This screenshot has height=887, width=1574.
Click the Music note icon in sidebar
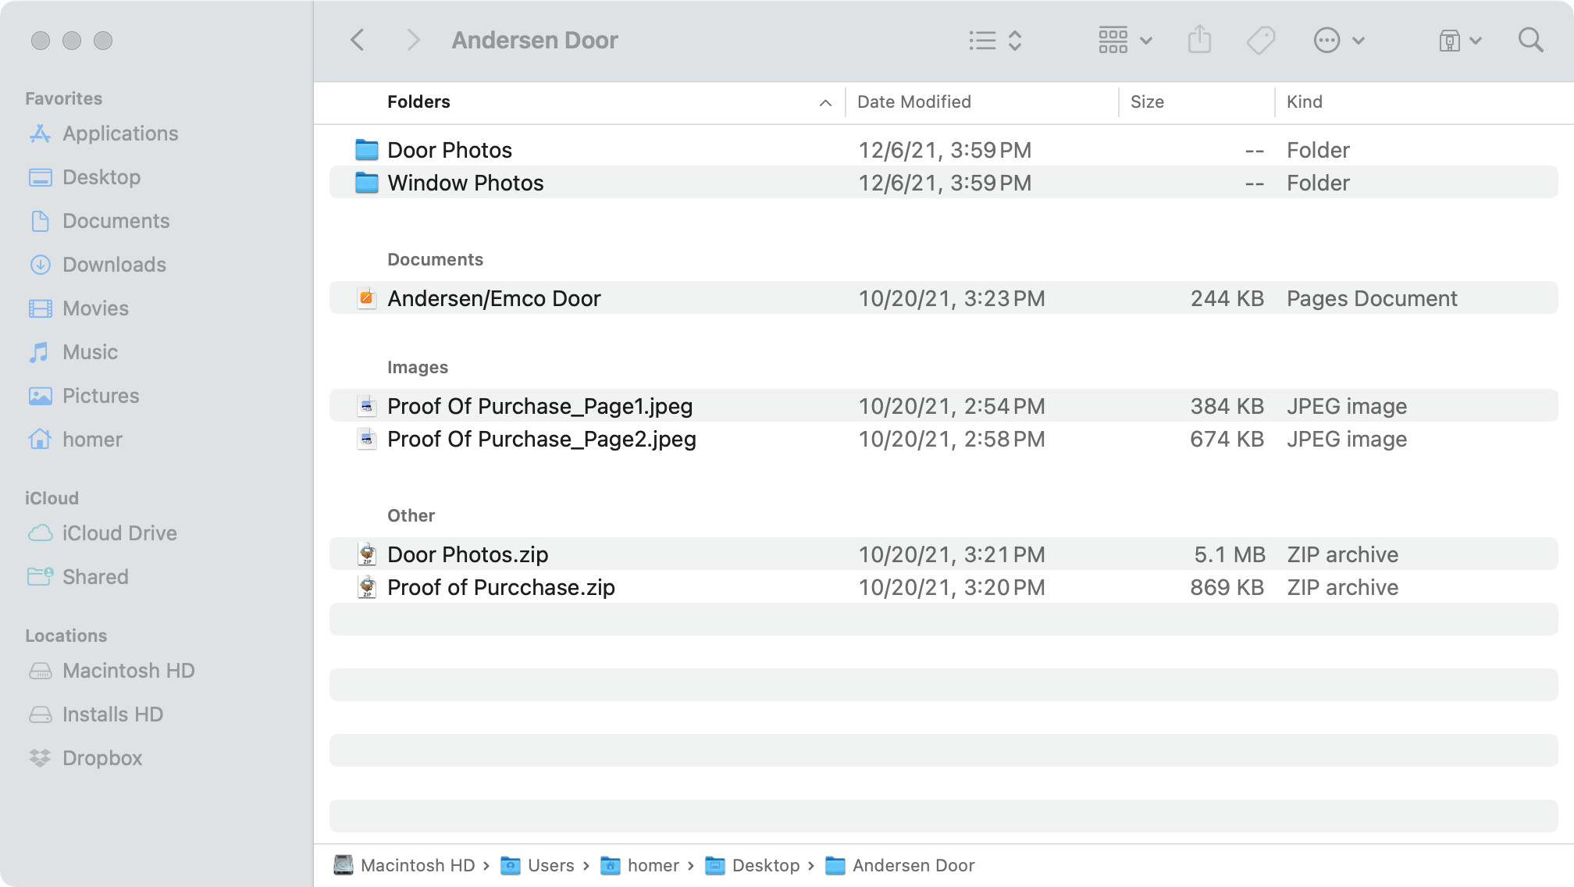pos(39,352)
